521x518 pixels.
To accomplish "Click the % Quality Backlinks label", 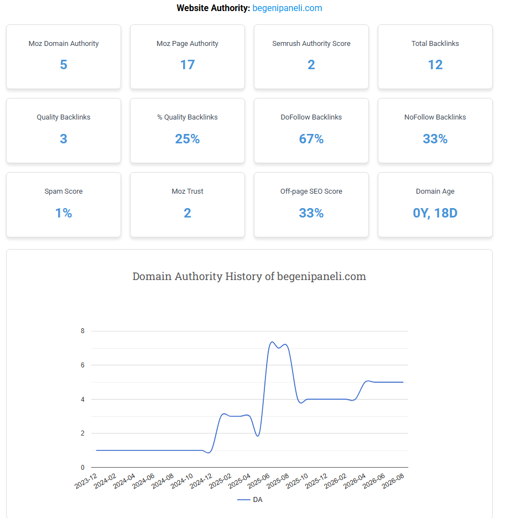I will (x=187, y=117).
